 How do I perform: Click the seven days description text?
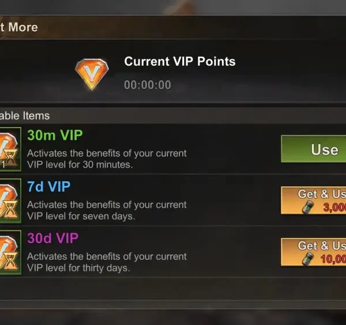tap(107, 210)
